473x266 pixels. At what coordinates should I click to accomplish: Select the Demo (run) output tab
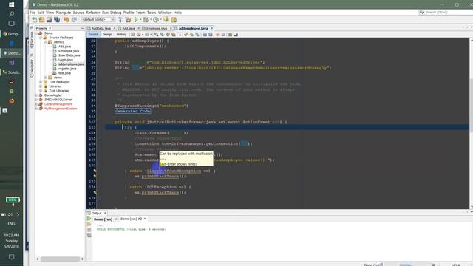pos(103,219)
